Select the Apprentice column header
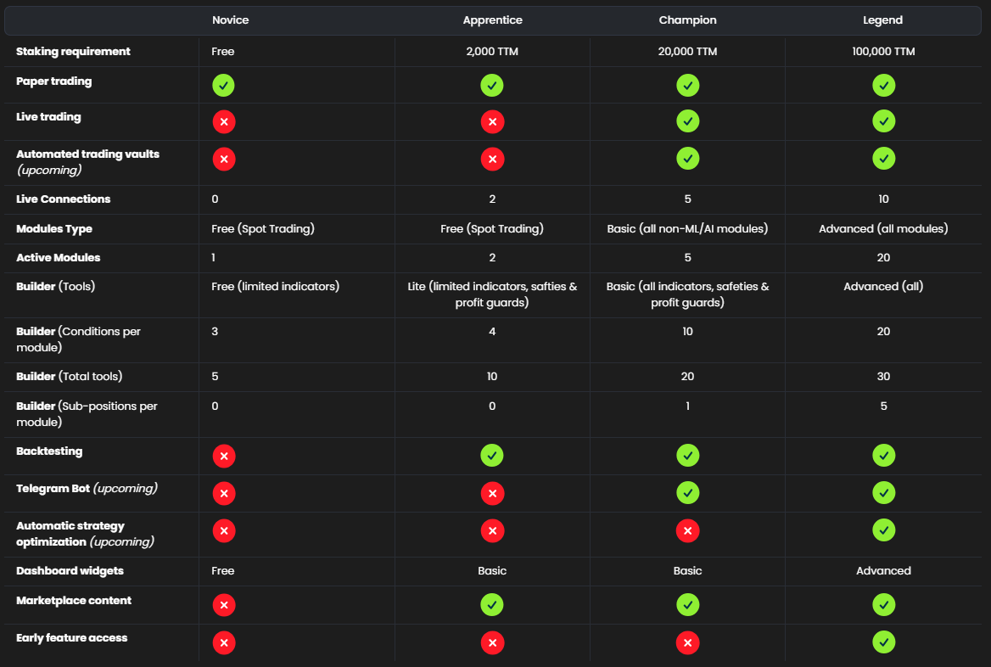Image resolution: width=991 pixels, height=667 pixels. coord(492,20)
